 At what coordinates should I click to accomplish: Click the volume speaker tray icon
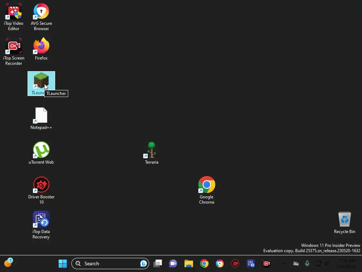point(326,263)
